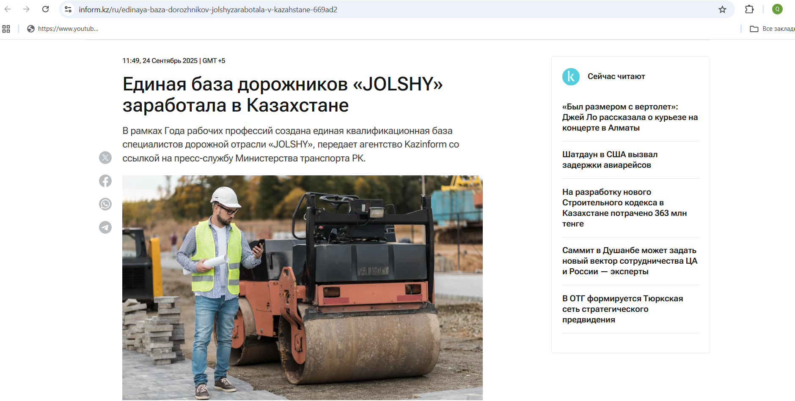Share article through WhatsApp icon

coord(105,204)
